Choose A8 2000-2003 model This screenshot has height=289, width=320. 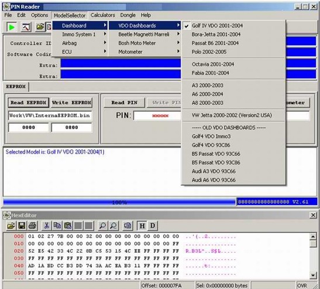[x=233, y=103]
